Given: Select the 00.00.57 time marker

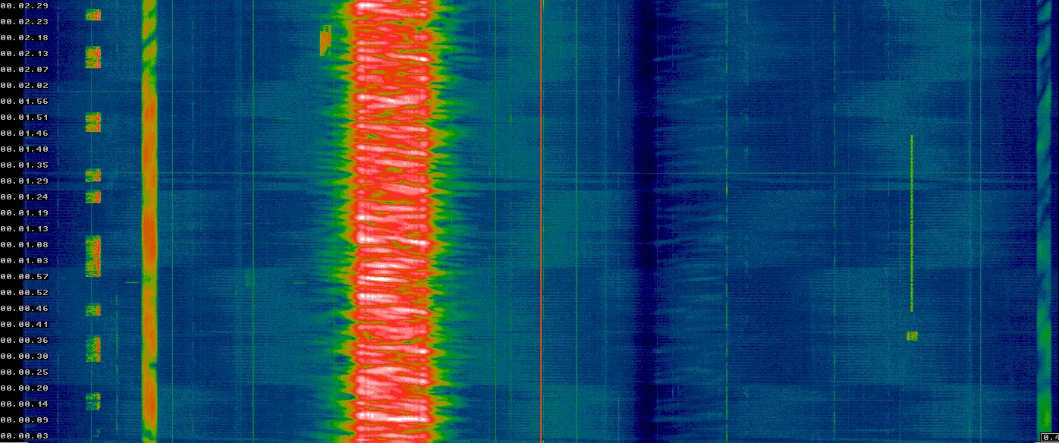Looking at the screenshot, I should [x=24, y=277].
